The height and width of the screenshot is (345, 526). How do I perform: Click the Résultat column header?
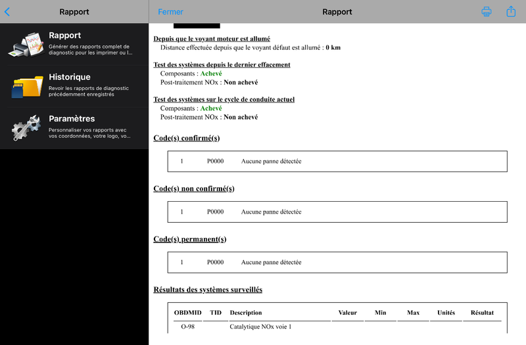[482, 313]
